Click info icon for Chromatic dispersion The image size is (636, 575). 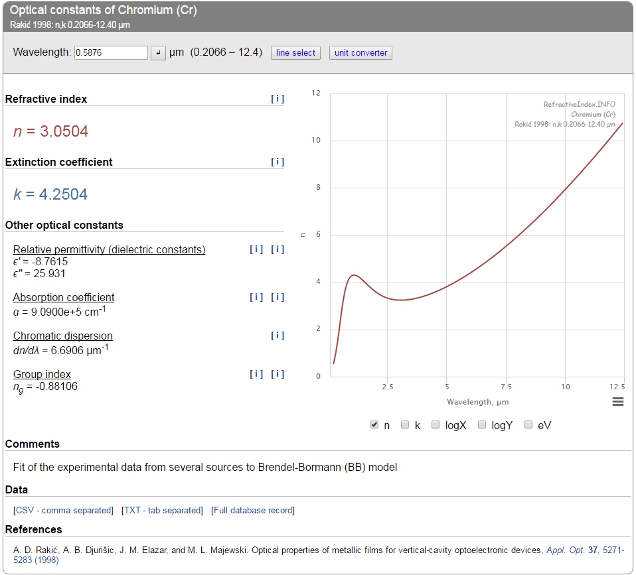click(278, 336)
